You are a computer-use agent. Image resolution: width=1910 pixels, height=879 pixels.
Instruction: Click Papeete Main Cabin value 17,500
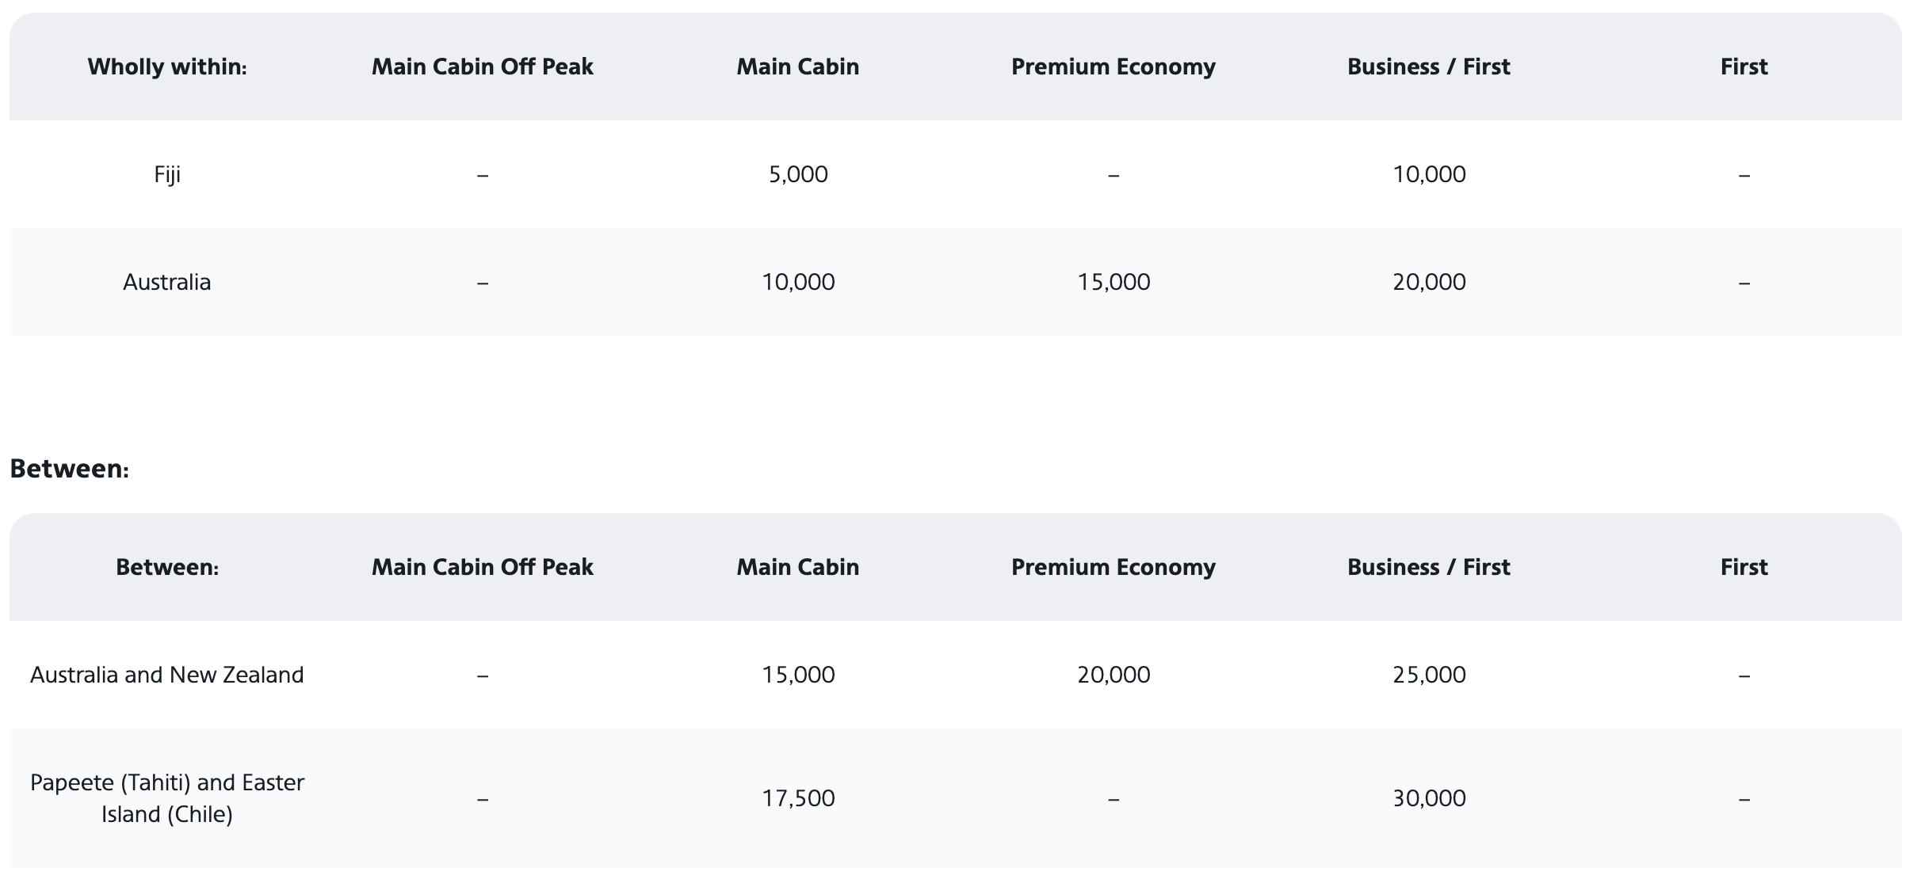click(x=798, y=798)
